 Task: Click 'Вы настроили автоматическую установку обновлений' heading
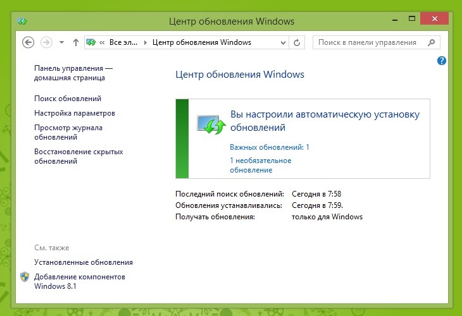tap(325, 121)
